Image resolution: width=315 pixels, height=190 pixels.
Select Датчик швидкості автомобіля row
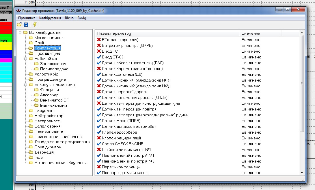click(x=198, y=126)
